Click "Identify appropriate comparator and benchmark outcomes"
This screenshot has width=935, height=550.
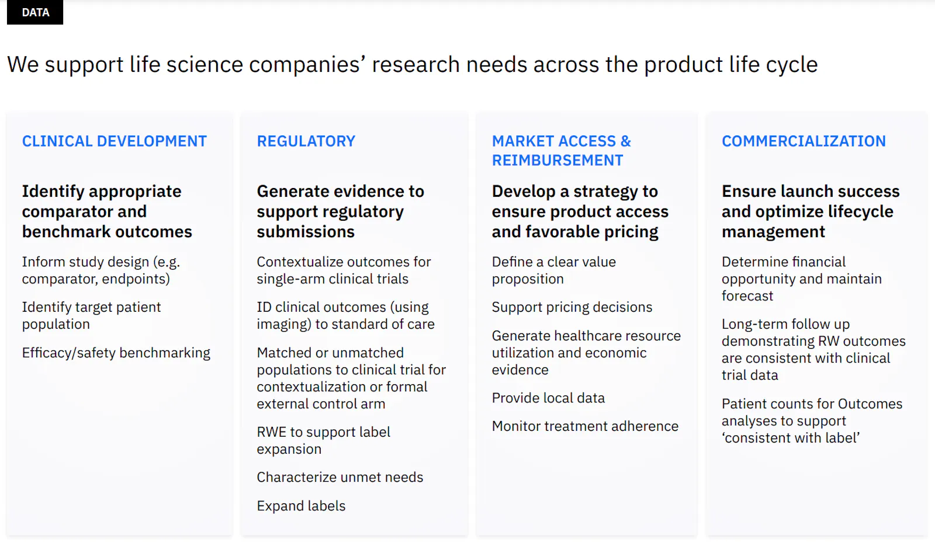click(107, 211)
